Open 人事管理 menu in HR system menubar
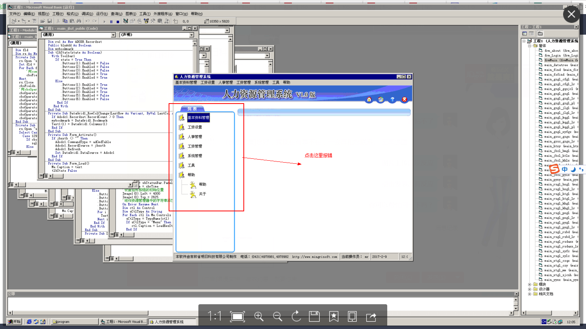 pyautogui.click(x=225, y=82)
